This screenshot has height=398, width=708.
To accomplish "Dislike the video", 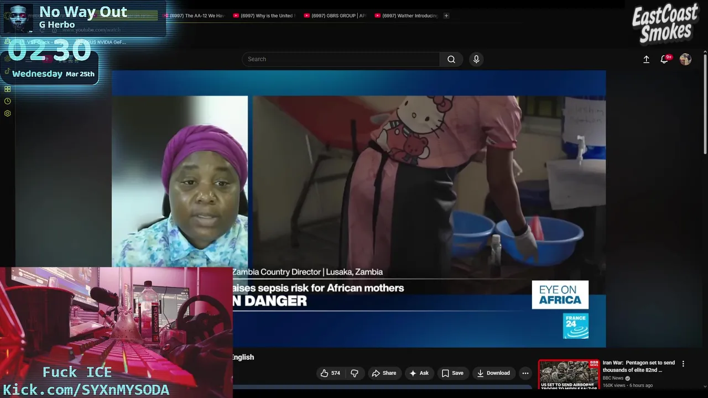I will click(355, 373).
